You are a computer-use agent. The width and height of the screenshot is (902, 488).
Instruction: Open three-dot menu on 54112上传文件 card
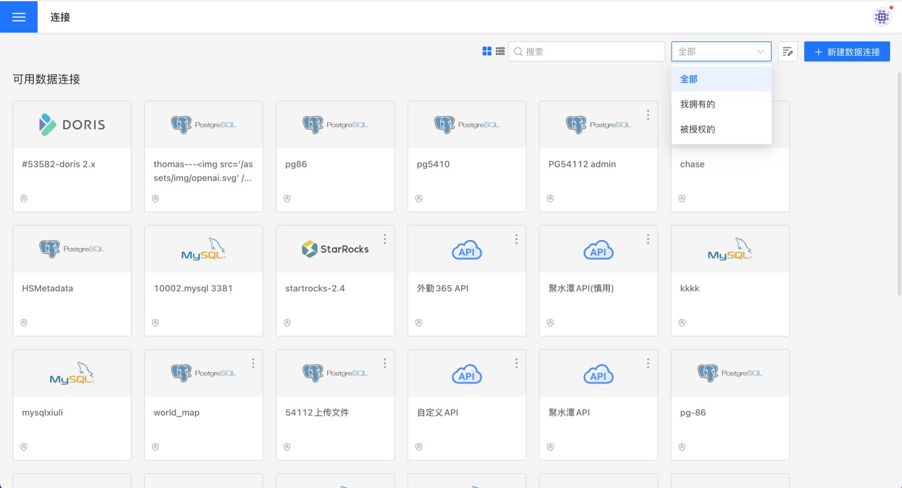point(385,363)
